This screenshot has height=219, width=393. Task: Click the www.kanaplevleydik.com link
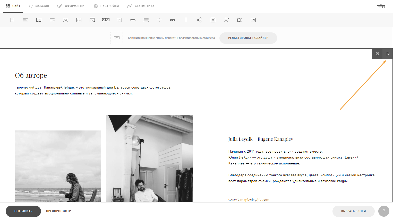[x=249, y=200]
